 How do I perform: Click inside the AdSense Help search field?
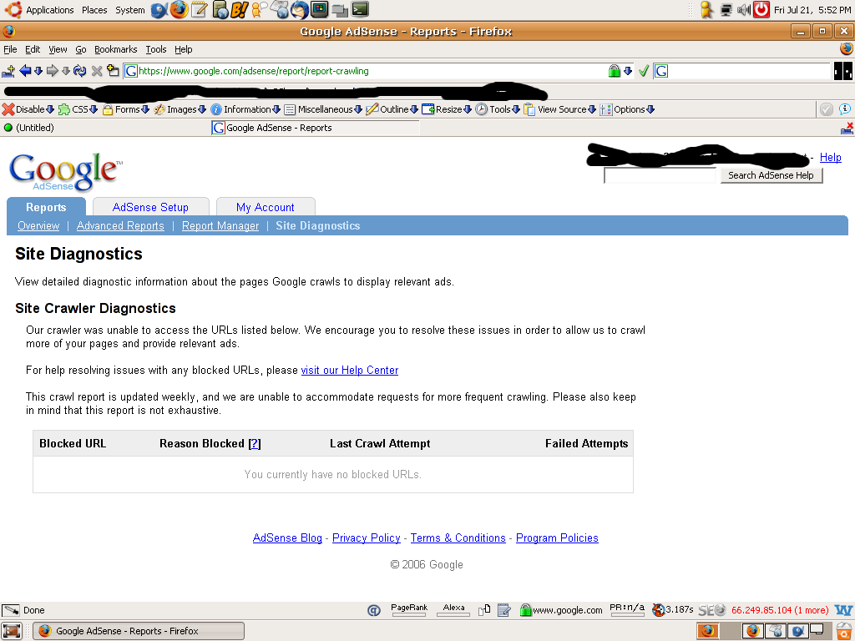tap(660, 175)
